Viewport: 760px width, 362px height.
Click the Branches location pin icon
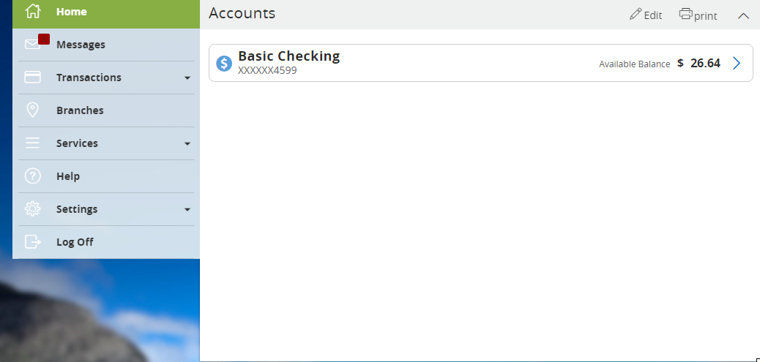pos(32,110)
